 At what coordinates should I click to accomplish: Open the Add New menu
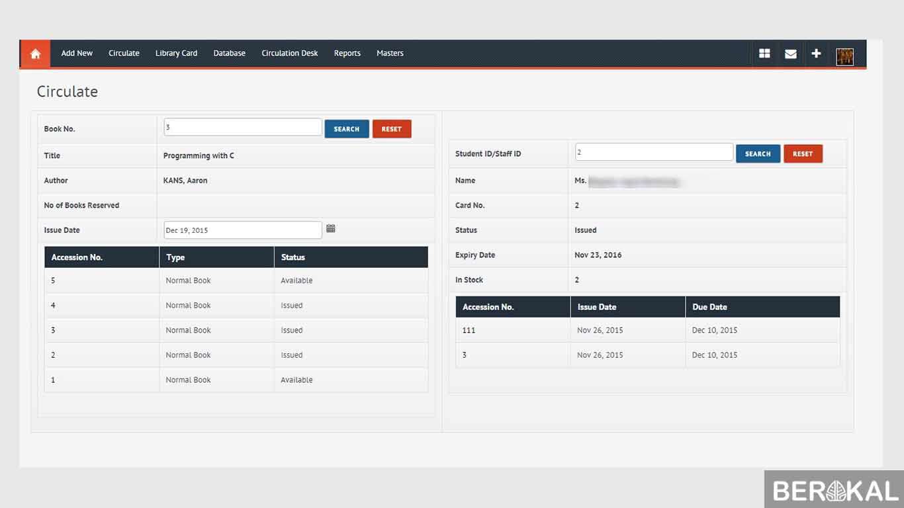pos(77,54)
